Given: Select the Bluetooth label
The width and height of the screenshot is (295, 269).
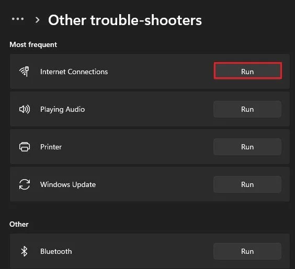Looking at the screenshot, I should [56, 251].
